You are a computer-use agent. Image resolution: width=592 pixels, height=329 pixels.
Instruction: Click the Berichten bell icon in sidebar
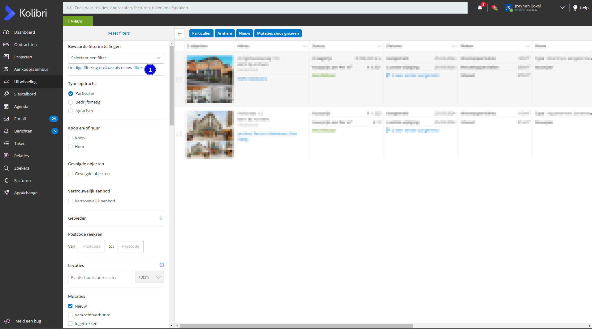pos(6,131)
